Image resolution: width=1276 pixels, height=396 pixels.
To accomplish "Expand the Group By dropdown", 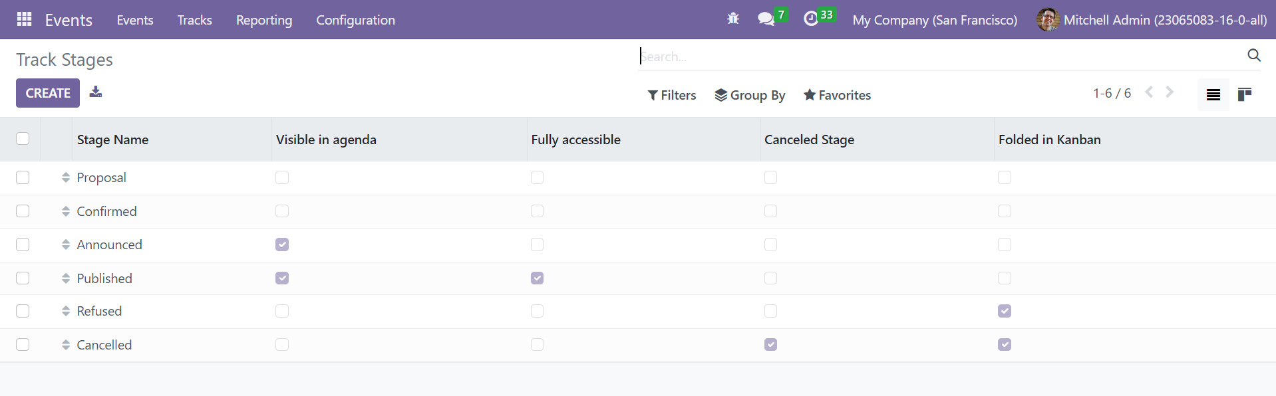I will tap(750, 95).
